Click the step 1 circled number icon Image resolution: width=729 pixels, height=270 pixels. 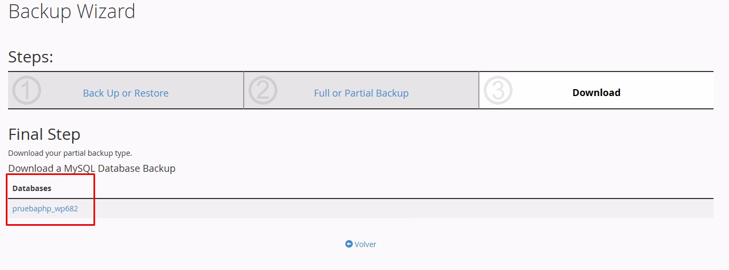tap(27, 91)
